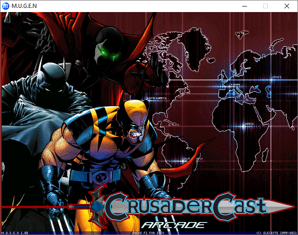Viewport: 298px width, 235px height.
Task: Minimize the M.U.G.E.N window
Action: point(245,6)
